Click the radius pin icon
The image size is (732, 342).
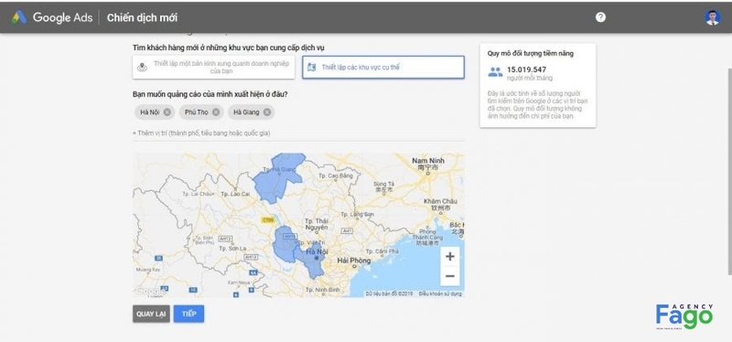point(143,67)
